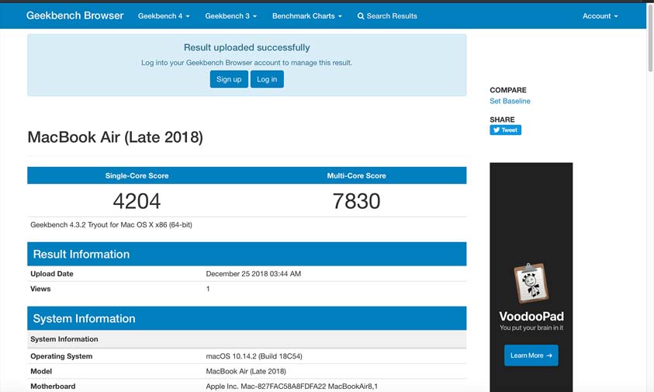Screen dimensions: 654x392
Task: Click the Search Results magnifier icon
Action: point(361,16)
